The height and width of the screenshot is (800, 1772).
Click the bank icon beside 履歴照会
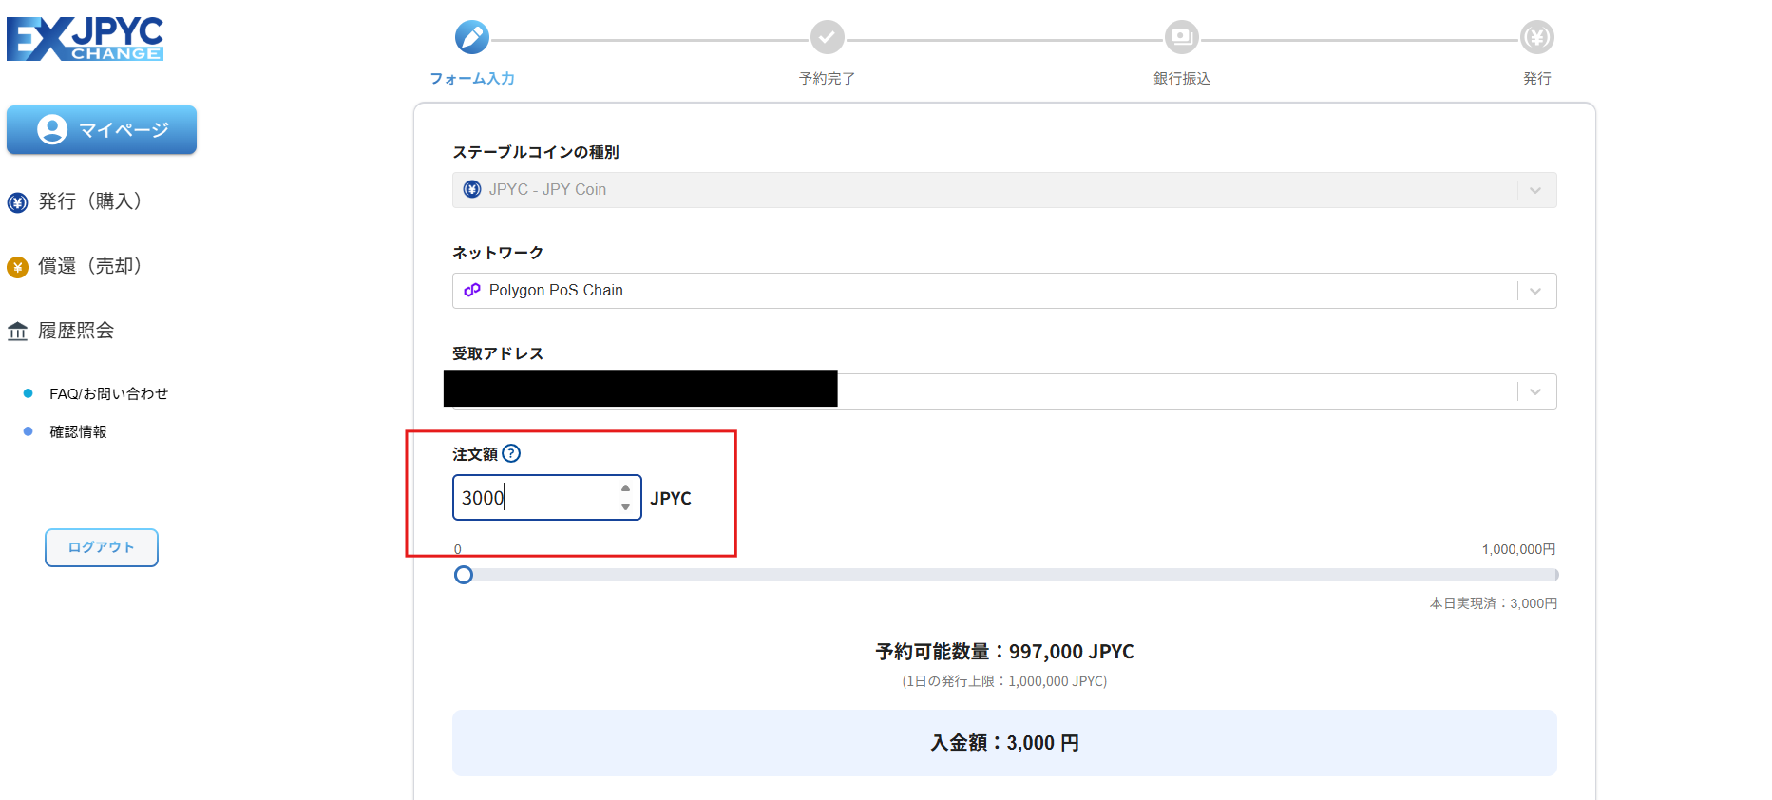click(x=17, y=331)
